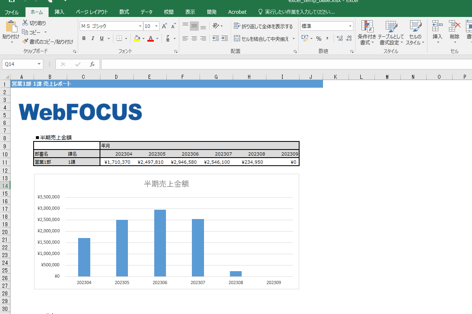
Task: Apply the yellow fill color bucket
Action: (137, 38)
